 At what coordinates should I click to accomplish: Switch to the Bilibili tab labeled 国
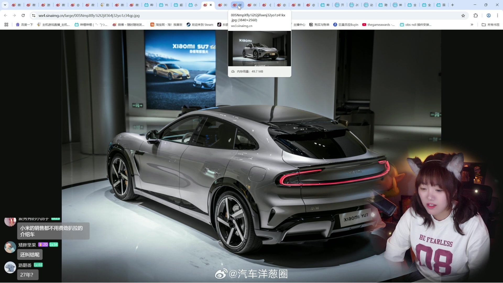coord(441,5)
